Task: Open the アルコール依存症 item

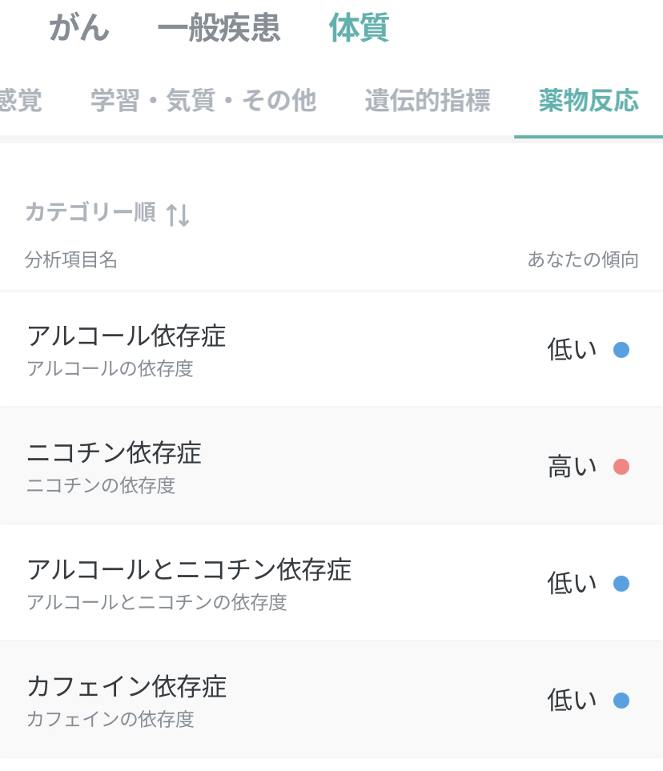Action: coord(331,349)
